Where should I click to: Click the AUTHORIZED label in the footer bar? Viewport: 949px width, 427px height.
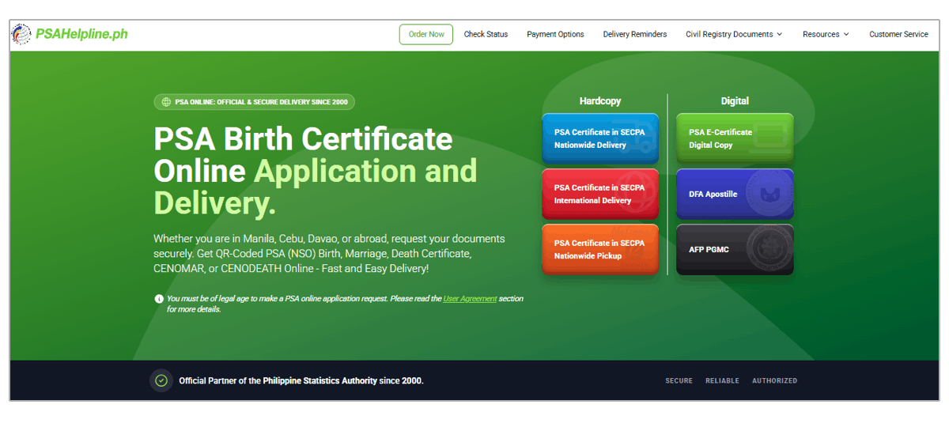coord(774,380)
